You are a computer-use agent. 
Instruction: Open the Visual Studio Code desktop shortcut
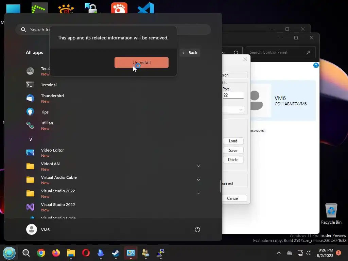(x=145, y=8)
